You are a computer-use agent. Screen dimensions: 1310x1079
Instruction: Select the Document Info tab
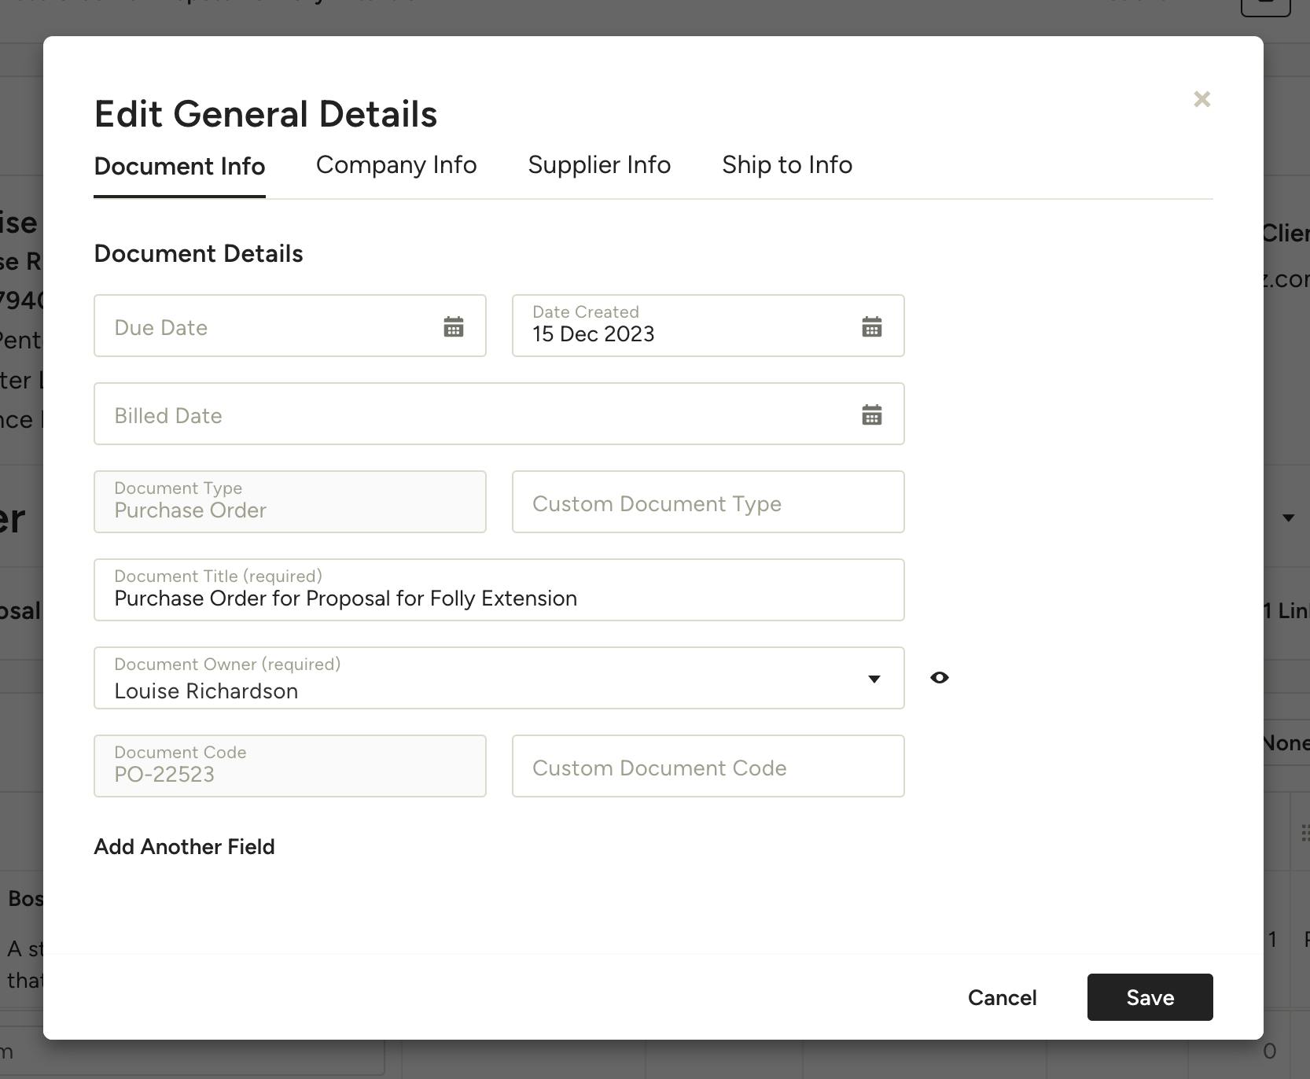point(179,166)
